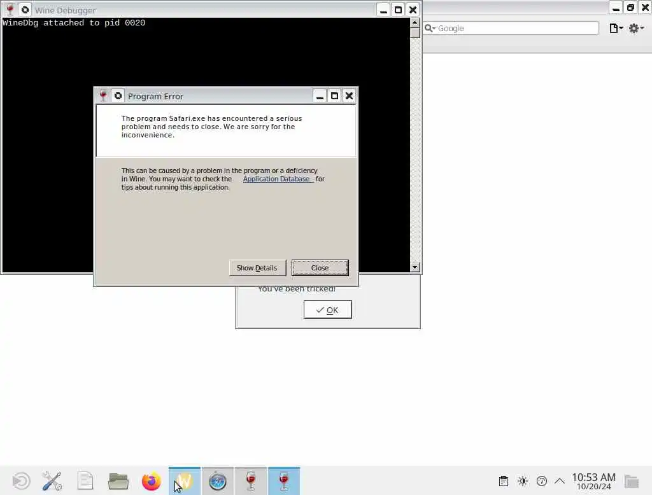Image resolution: width=652 pixels, height=495 pixels.
Task: Open Safari settings gear menu
Action: (x=636, y=28)
